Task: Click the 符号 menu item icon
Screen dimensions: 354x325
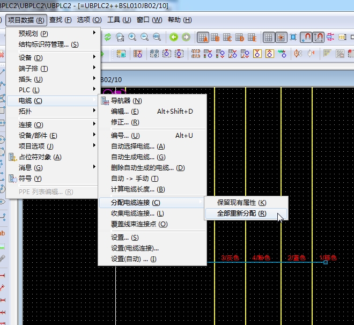Action: tap(12, 179)
